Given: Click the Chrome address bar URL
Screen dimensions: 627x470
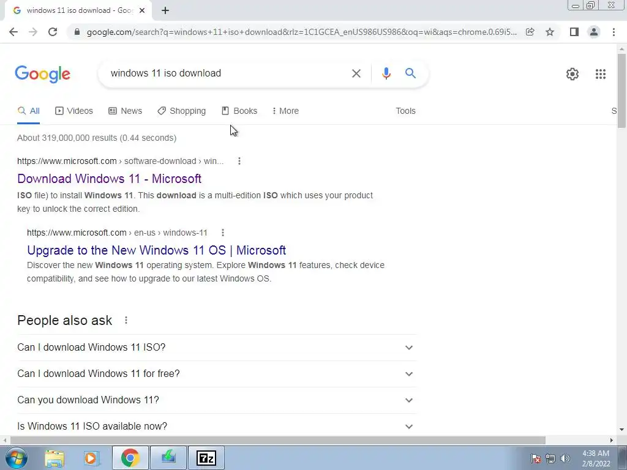Looking at the screenshot, I should click(301, 32).
